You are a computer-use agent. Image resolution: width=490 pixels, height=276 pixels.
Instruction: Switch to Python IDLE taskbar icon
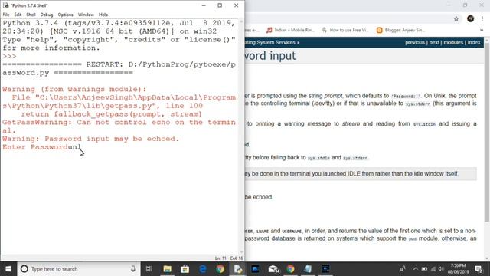click(237, 269)
